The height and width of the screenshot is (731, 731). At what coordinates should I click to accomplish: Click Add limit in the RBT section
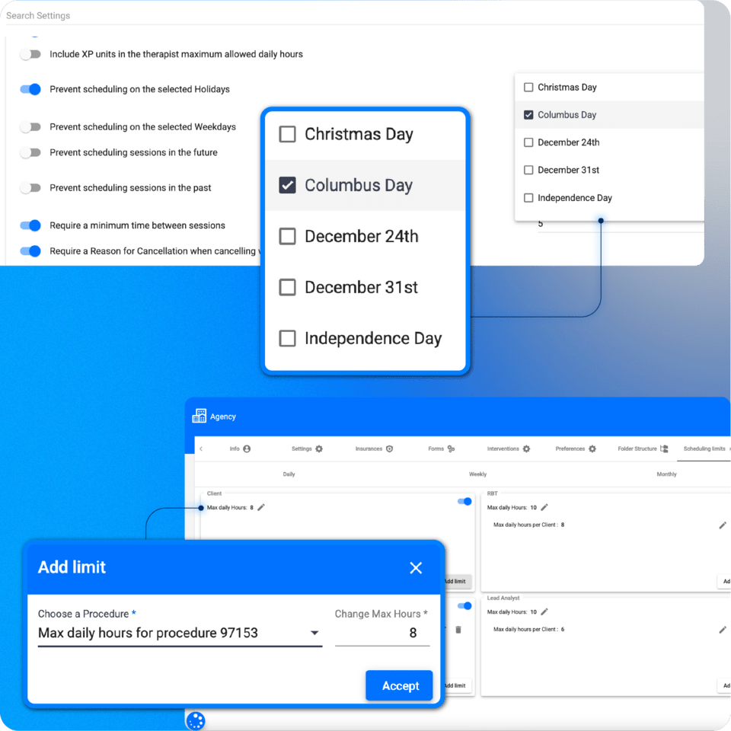pos(725,581)
